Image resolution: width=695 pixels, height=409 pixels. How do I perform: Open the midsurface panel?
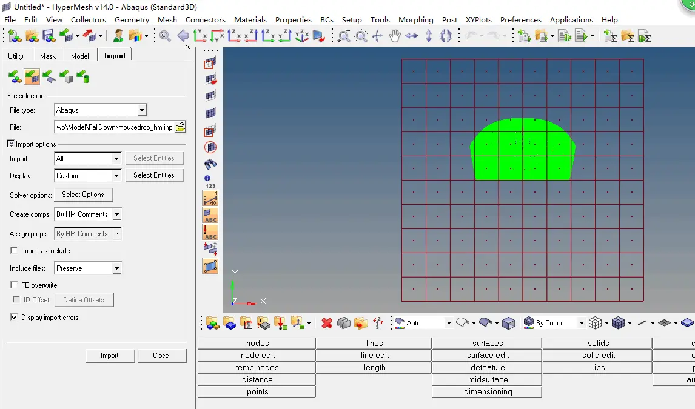488,380
